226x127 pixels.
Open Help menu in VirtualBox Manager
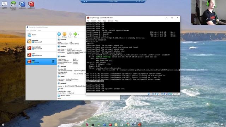coord(39,30)
